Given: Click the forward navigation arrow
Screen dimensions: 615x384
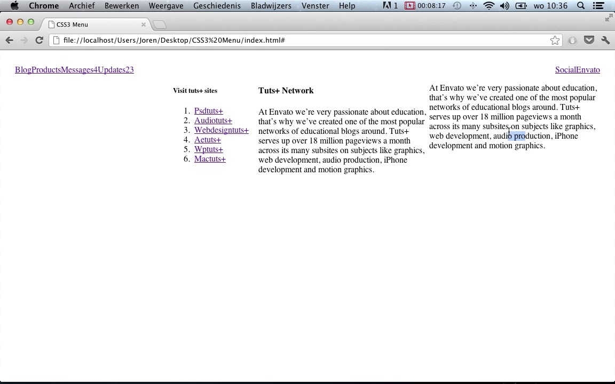Looking at the screenshot, I should [25, 40].
